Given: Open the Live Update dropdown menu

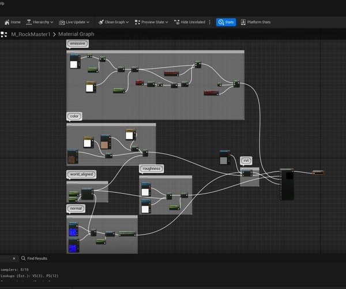Looking at the screenshot, I should (74, 22).
